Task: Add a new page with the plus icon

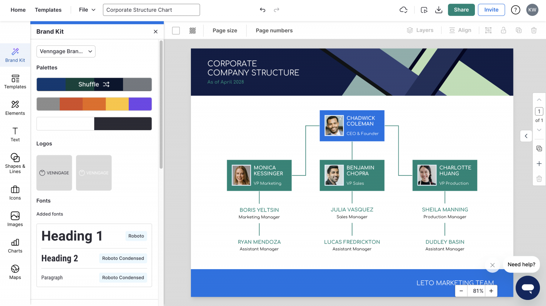Action: click(x=539, y=163)
